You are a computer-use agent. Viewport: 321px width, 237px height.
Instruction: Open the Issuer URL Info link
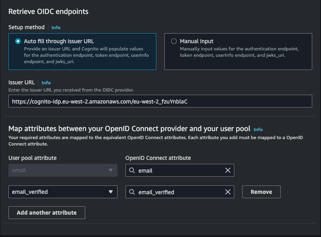[46, 83]
